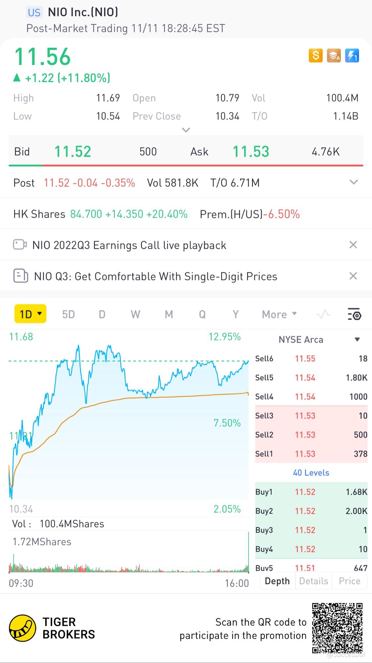
Task: Tap the video icon beside Earnings Call
Action: (20, 245)
